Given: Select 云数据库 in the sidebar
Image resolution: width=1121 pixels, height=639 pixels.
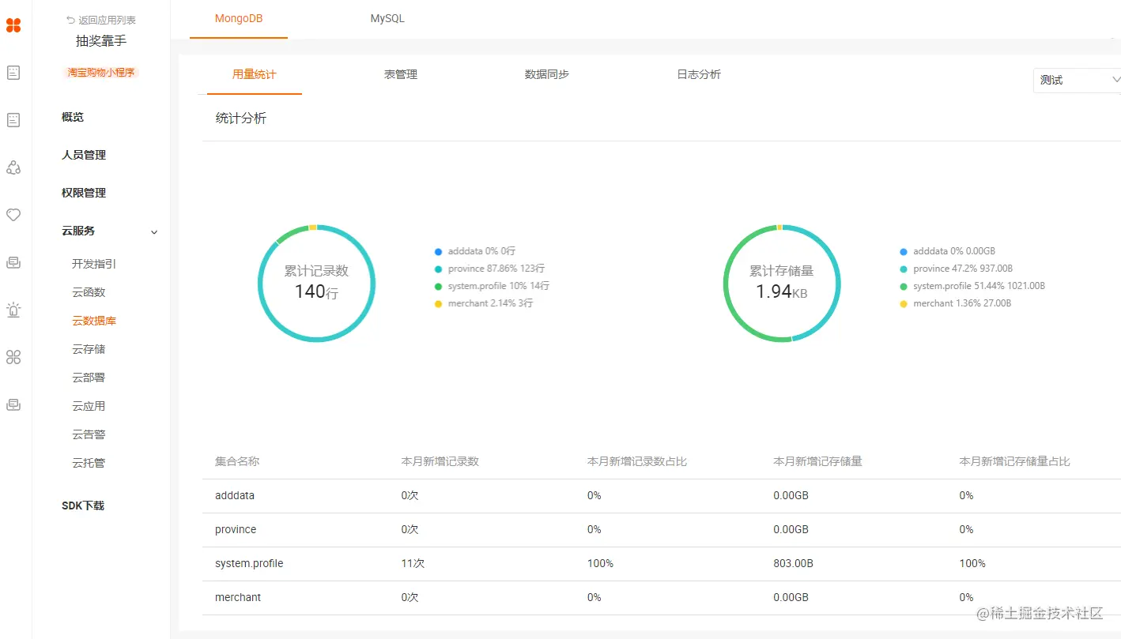Looking at the screenshot, I should click(x=94, y=321).
